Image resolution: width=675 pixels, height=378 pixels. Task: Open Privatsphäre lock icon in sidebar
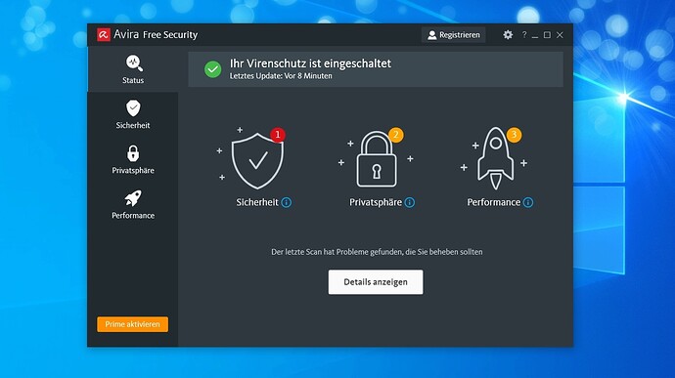(133, 153)
